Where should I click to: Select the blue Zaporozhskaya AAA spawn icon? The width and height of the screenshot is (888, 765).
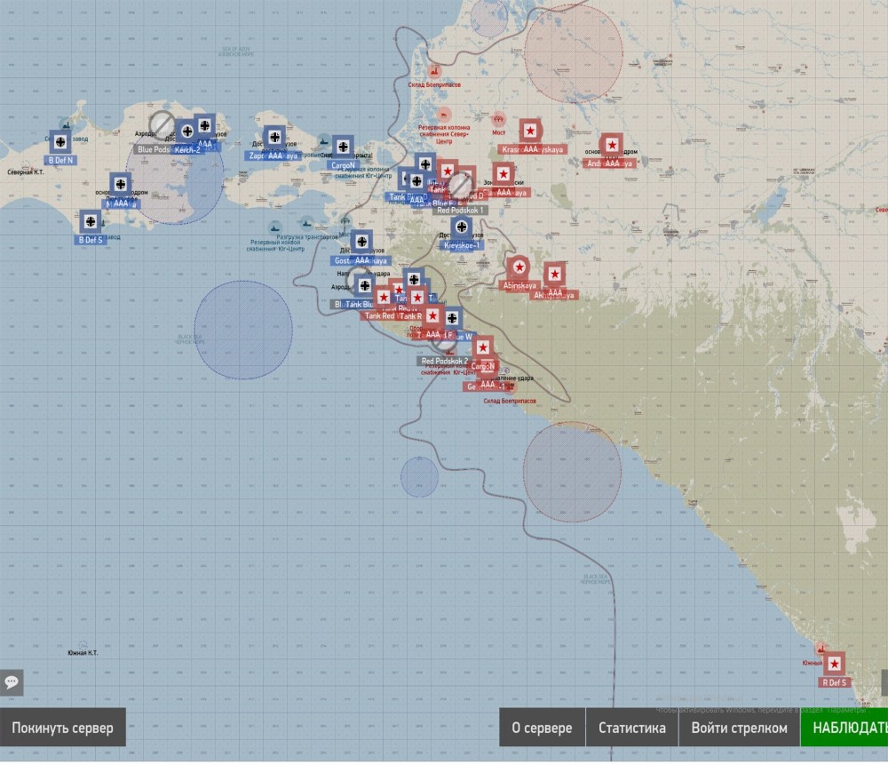274,137
